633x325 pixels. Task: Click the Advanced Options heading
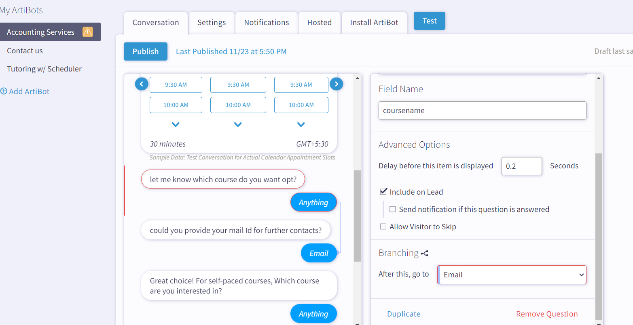[414, 145]
